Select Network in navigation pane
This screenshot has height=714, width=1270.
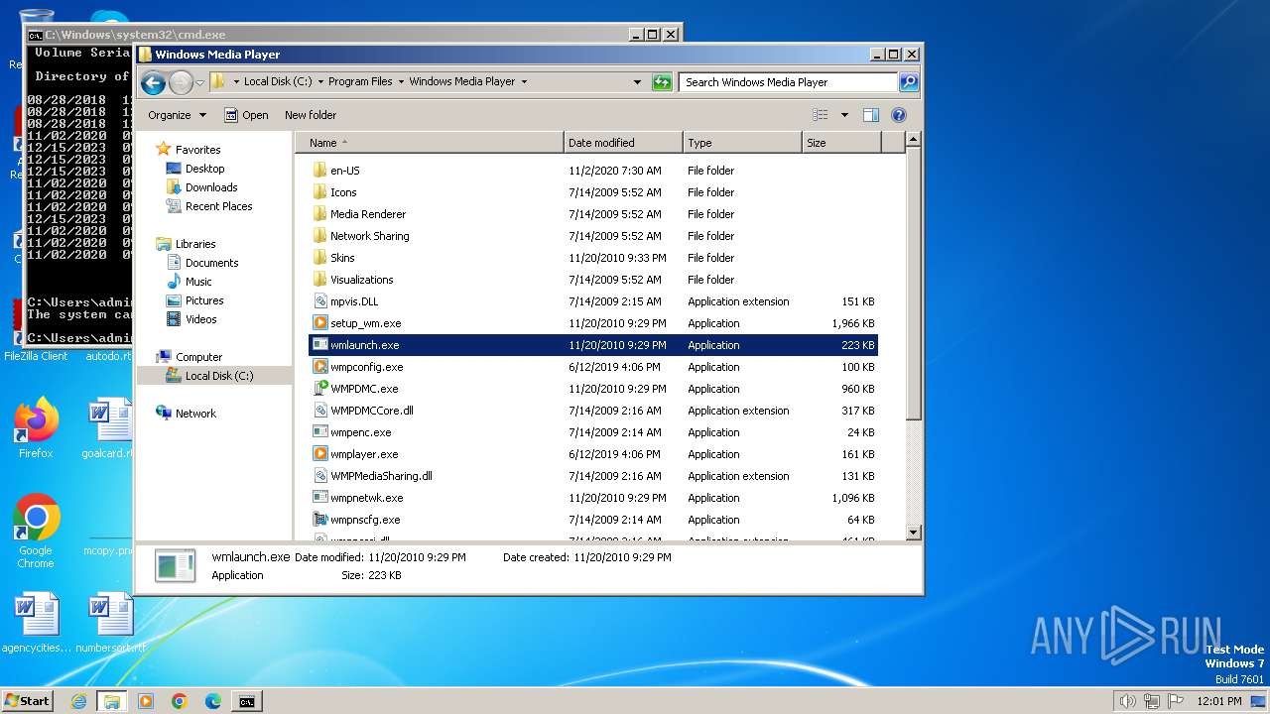coord(195,414)
